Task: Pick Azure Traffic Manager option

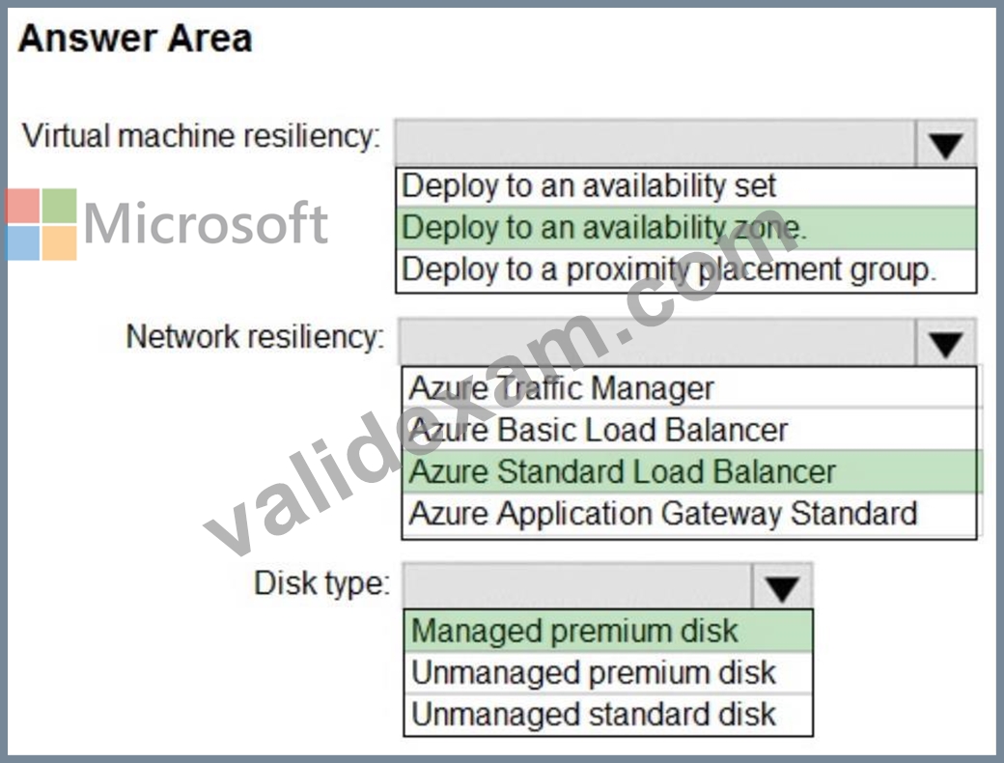Action: (x=689, y=387)
